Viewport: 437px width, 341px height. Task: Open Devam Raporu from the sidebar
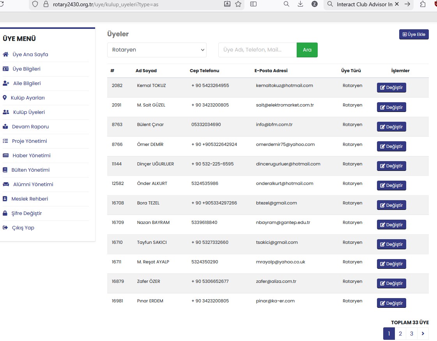[x=30, y=127]
